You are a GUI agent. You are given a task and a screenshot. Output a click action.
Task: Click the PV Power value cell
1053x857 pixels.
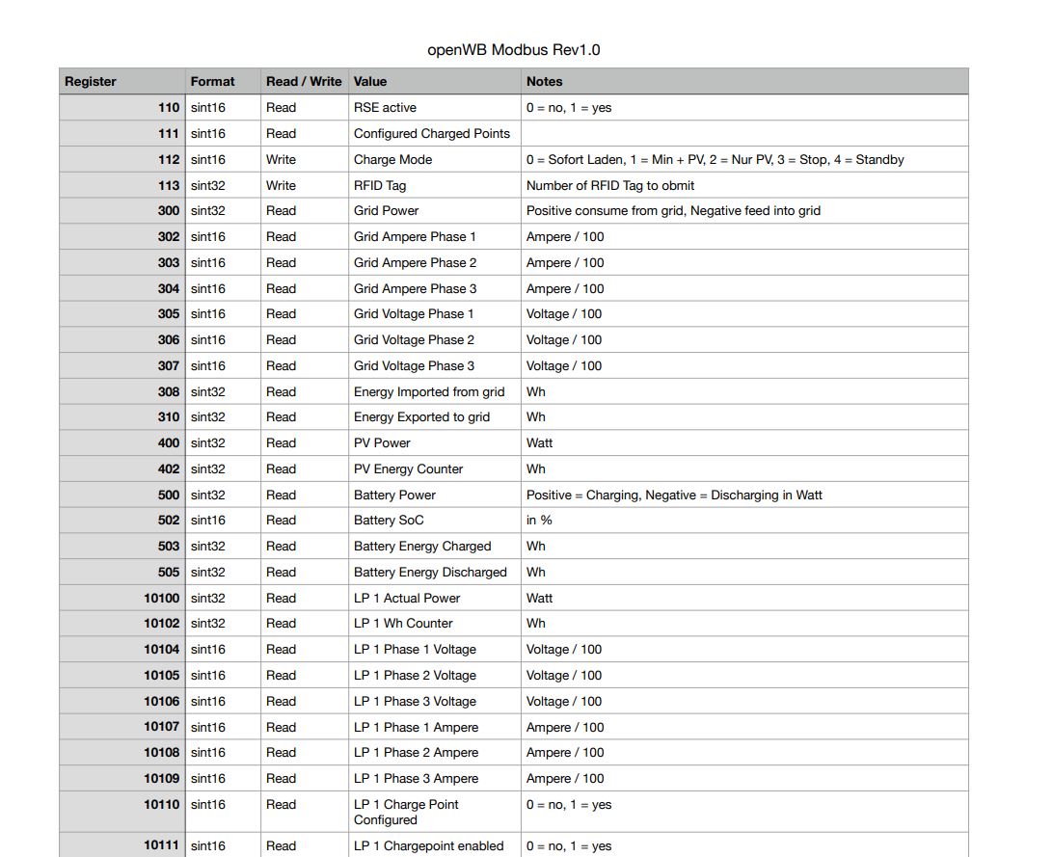[x=435, y=442]
